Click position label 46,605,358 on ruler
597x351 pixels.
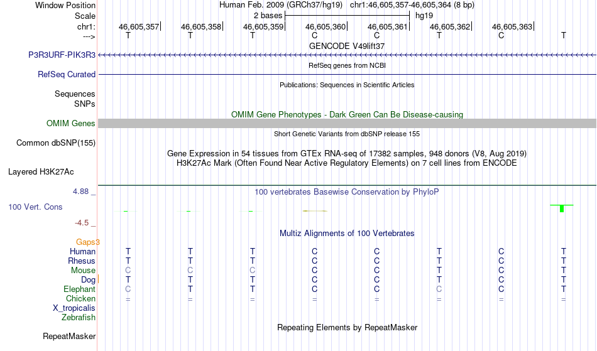tap(200, 26)
